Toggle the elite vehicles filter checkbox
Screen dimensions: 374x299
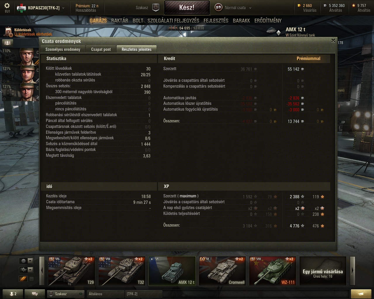pos(32,279)
